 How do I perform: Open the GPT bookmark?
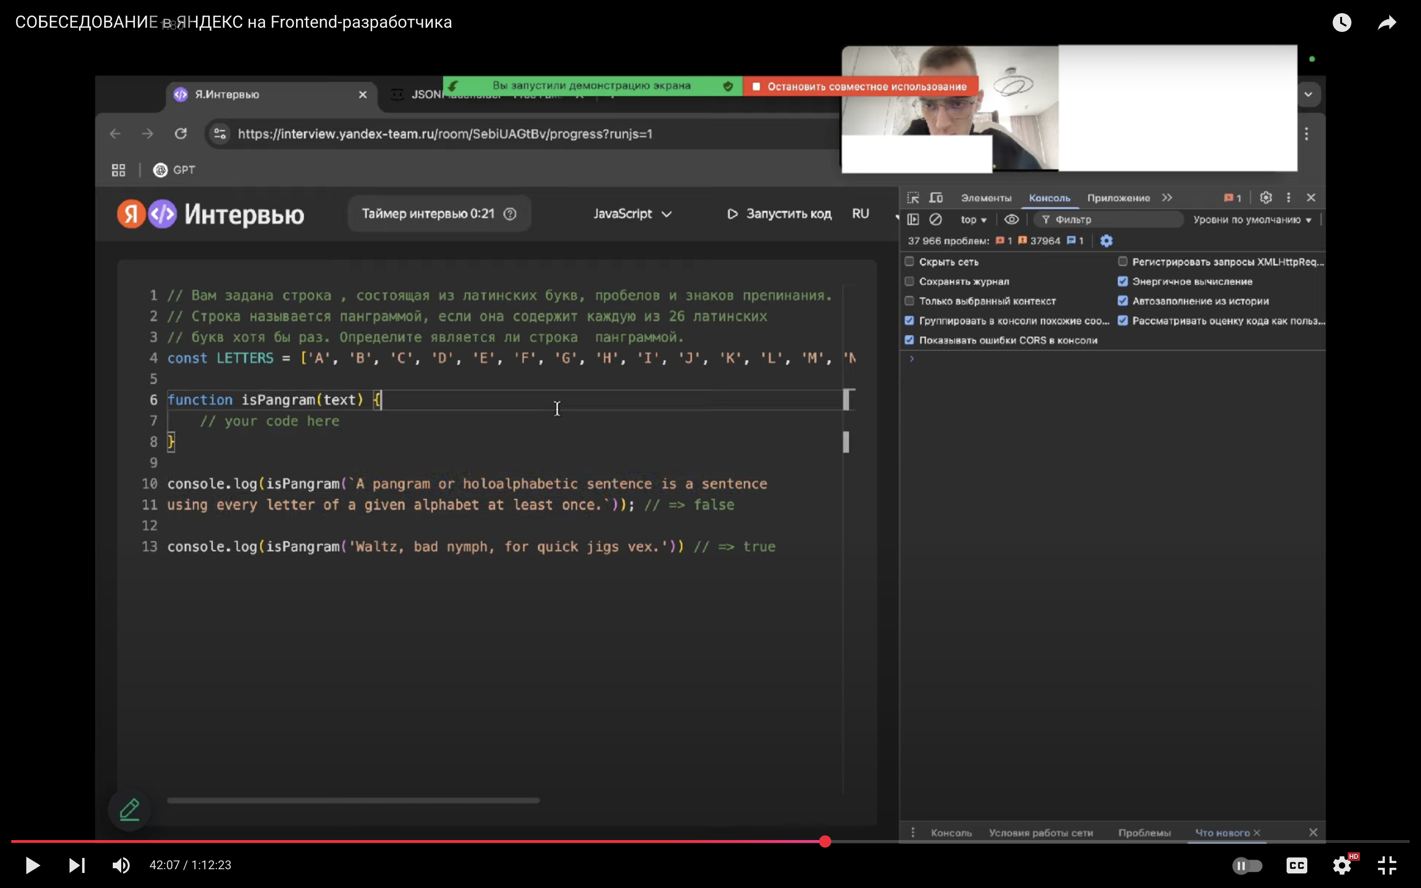(x=174, y=170)
